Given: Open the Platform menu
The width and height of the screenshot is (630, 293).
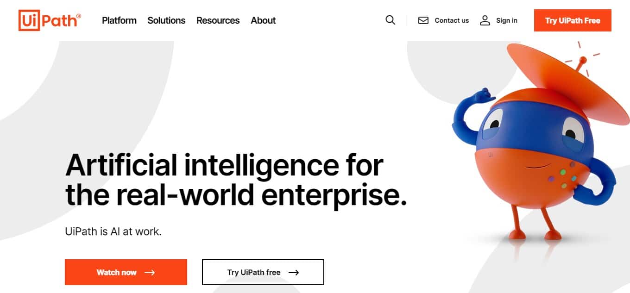Looking at the screenshot, I should (119, 20).
